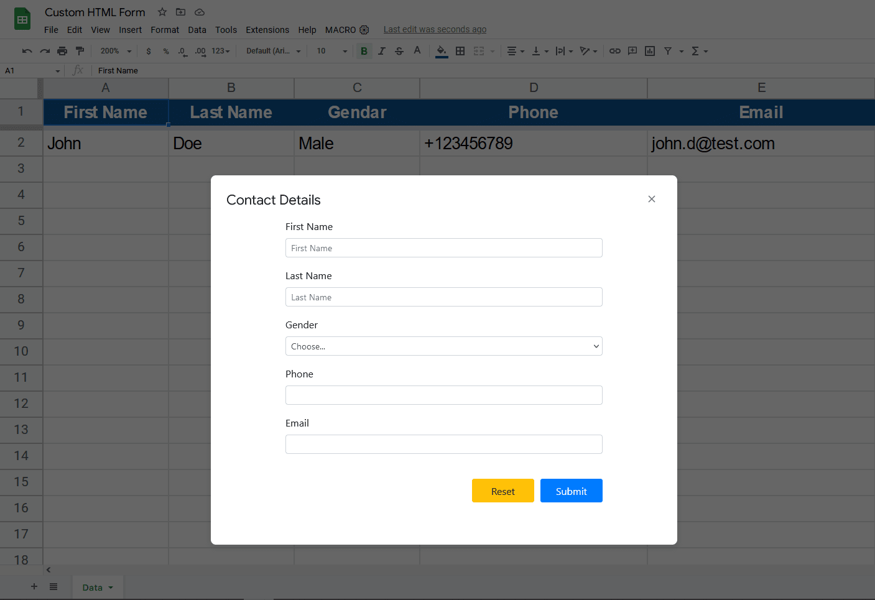Focus the Last Name input field
This screenshot has width=875, height=600.
(x=444, y=297)
